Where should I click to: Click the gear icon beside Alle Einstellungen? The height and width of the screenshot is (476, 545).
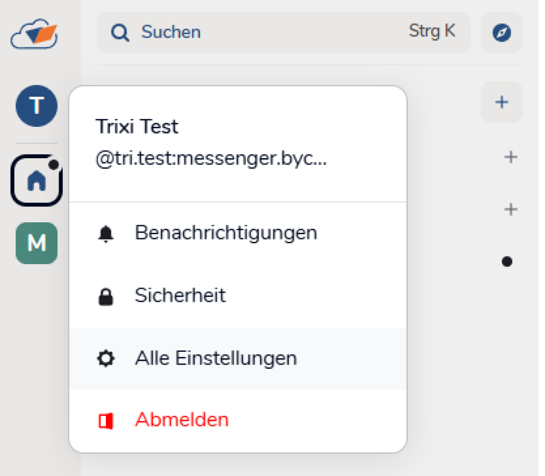(106, 359)
